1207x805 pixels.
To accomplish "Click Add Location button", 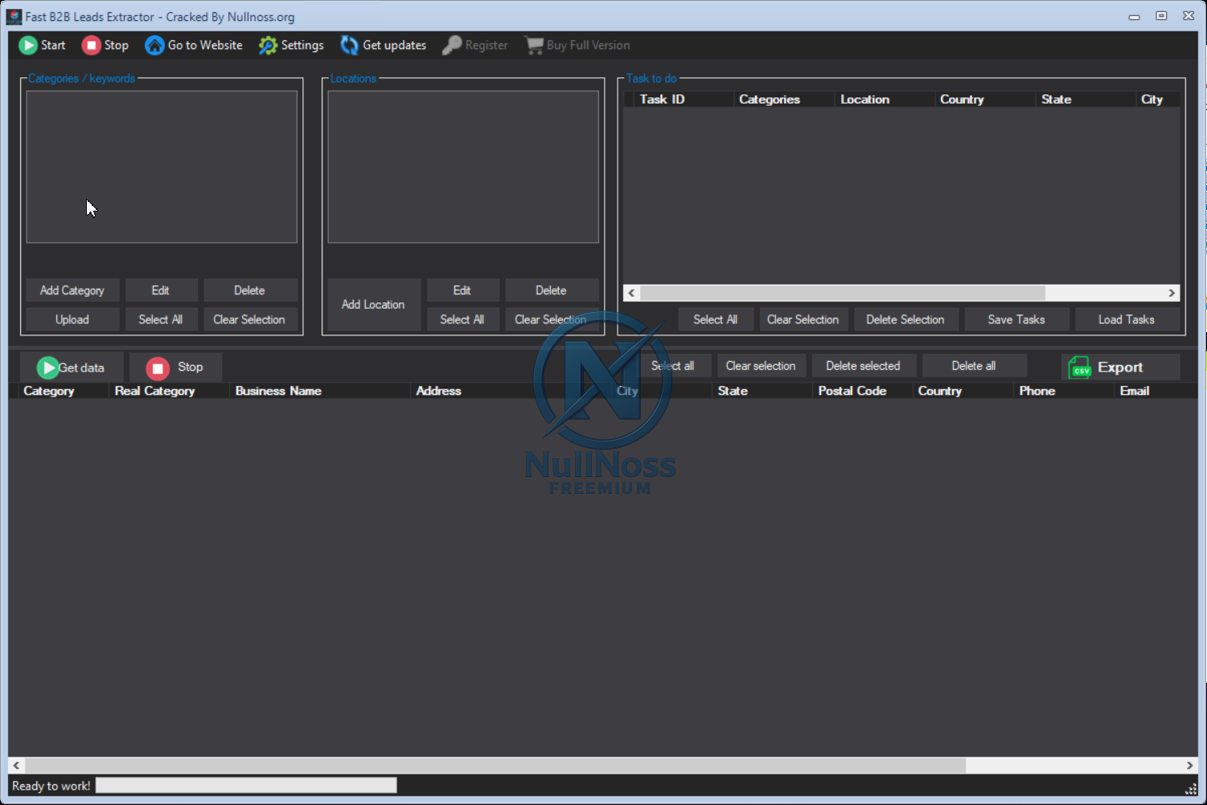I will [x=373, y=305].
